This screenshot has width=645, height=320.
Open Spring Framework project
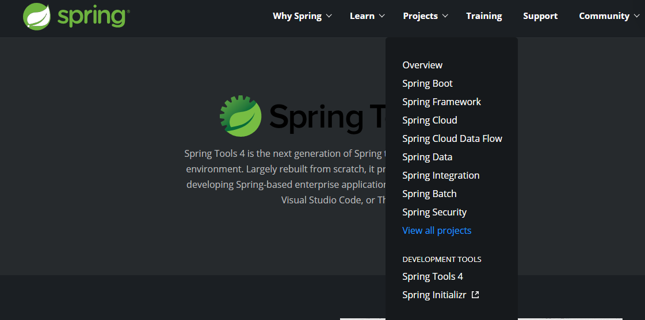click(441, 102)
